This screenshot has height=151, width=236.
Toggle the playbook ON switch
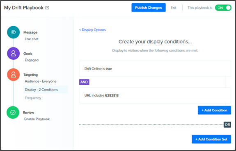(223, 8)
